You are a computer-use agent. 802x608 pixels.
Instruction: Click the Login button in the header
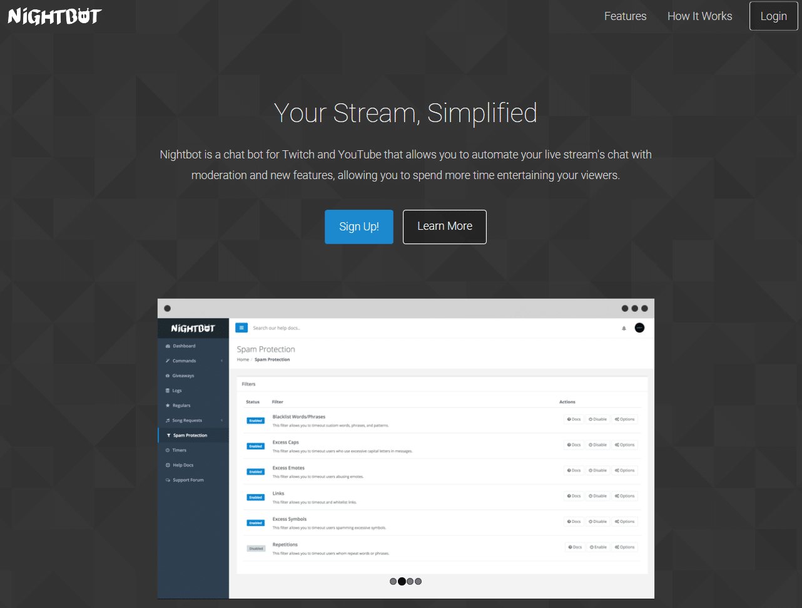click(x=773, y=16)
